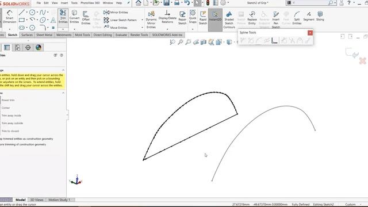The image size is (368, 207).
Task: Click the Undo icon
Action: point(187,3)
